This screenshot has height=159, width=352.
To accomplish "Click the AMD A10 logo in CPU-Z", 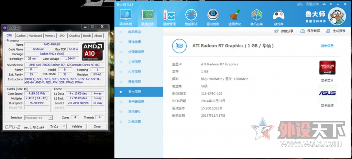I will [93, 52].
